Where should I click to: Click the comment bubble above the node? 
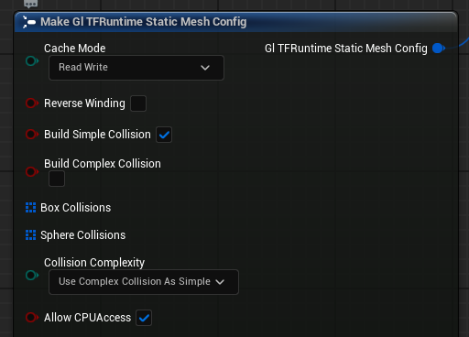pyautogui.click(x=31, y=4)
